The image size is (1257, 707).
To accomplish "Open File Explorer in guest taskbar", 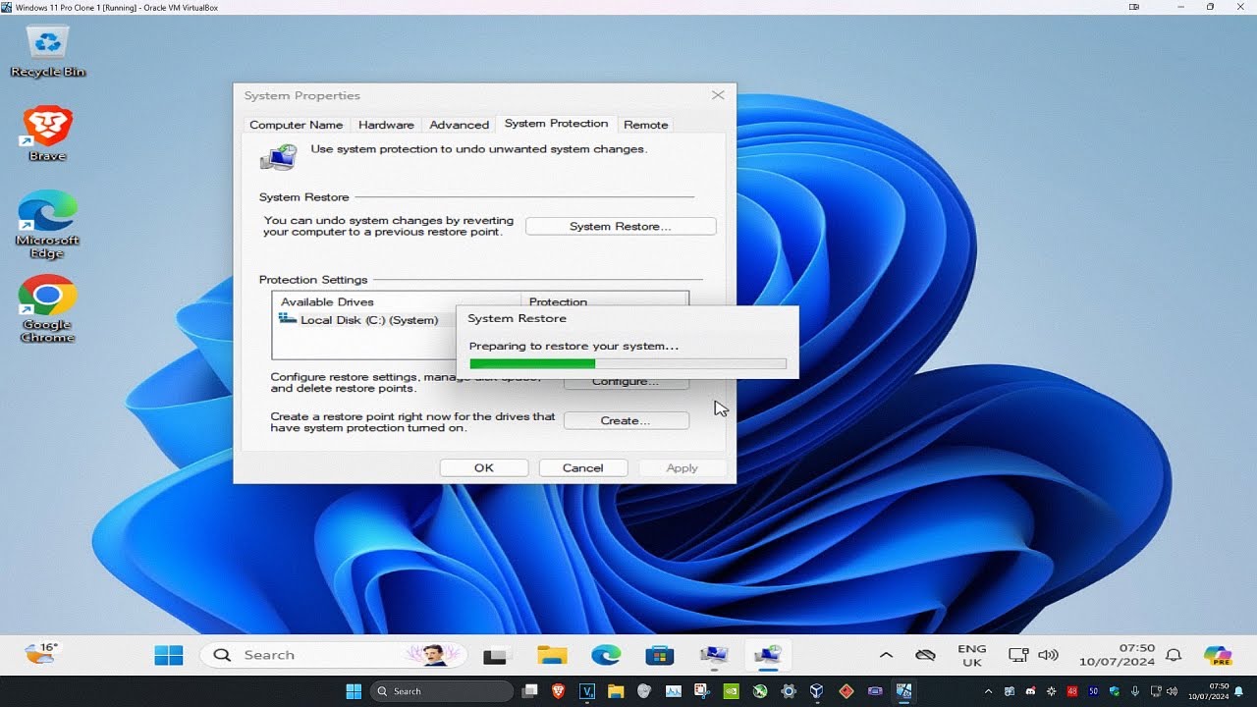I will pyautogui.click(x=552, y=655).
